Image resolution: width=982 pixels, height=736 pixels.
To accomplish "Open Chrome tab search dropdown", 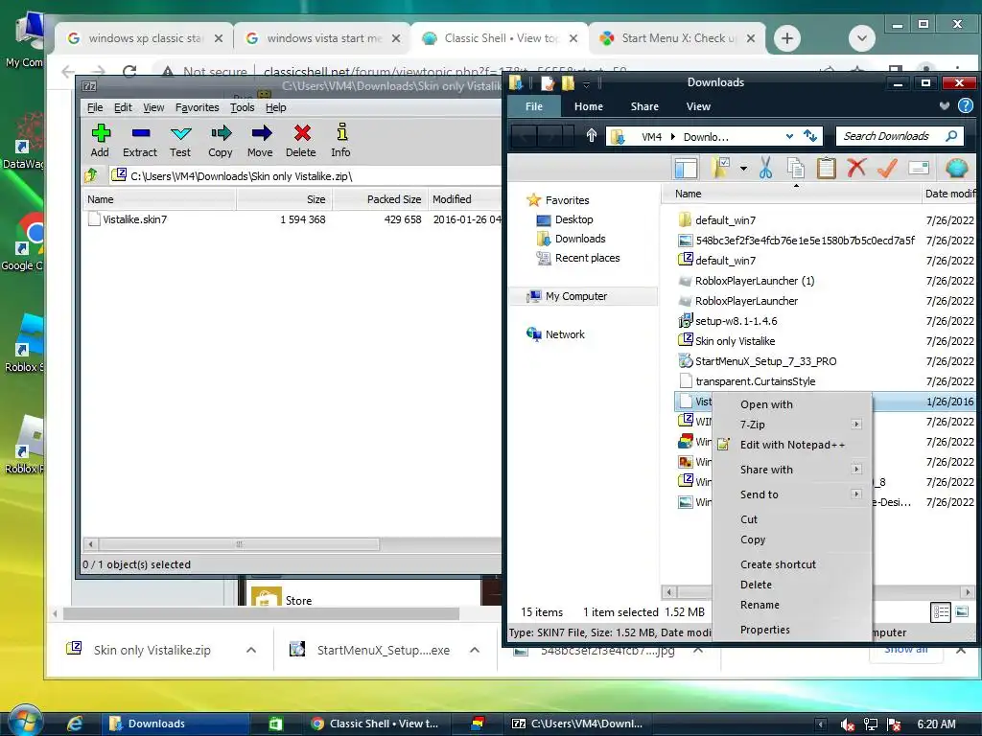I will click(862, 38).
